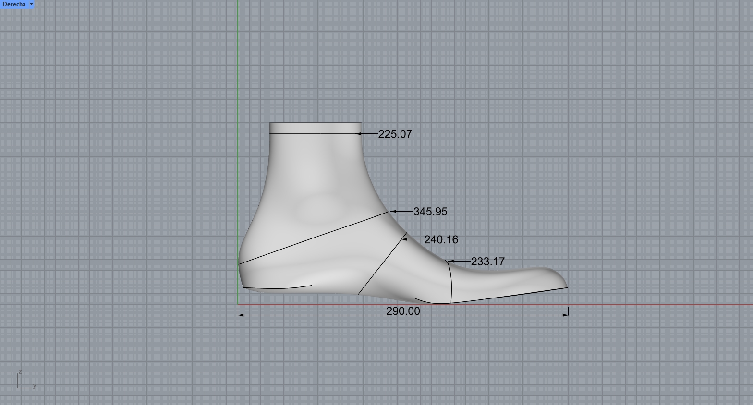Click the Derecha viewport title label
The height and width of the screenshot is (405, 753).
click(x=14, y=4)
